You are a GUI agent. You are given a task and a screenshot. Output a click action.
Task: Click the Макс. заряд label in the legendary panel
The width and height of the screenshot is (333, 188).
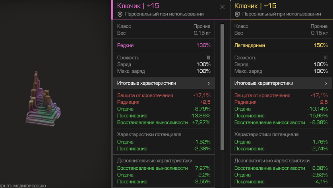click(248, 71)
